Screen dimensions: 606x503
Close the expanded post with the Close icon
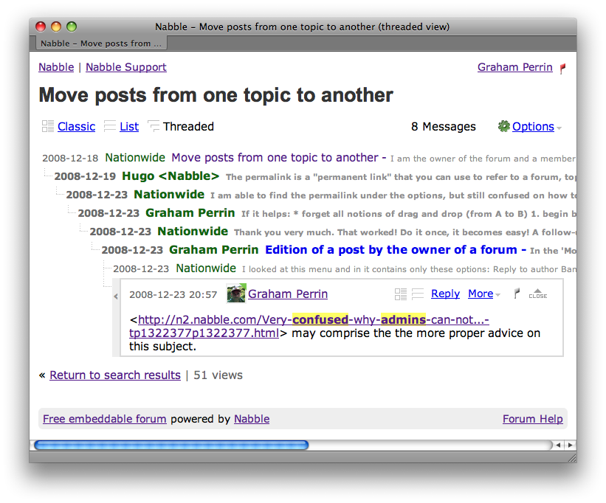537,294
